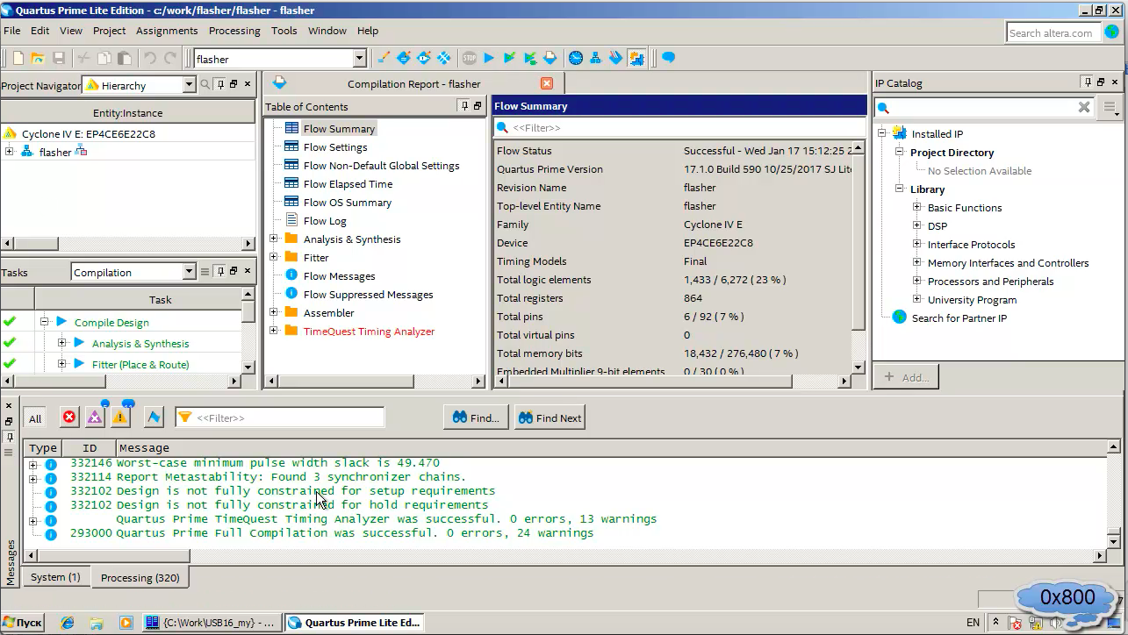Expand the Fitter report folder
Screen dimensions: 1128x635
273,257
